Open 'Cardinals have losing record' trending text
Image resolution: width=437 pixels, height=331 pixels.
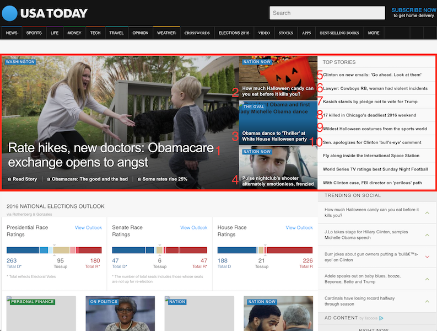click(x=359, y=301)
